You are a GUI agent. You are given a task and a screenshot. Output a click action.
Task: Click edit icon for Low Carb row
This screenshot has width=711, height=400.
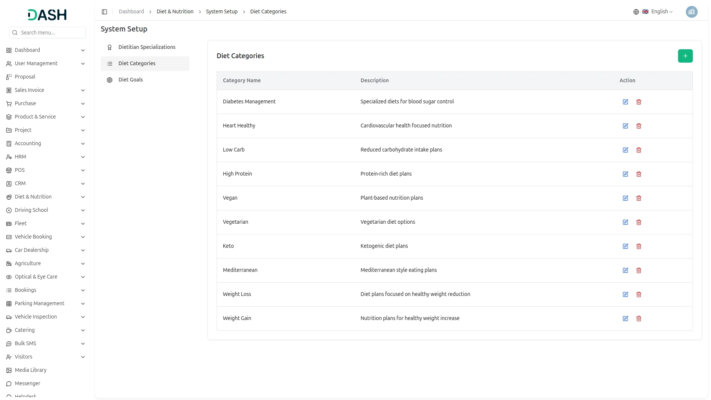[x=625, y=150]
